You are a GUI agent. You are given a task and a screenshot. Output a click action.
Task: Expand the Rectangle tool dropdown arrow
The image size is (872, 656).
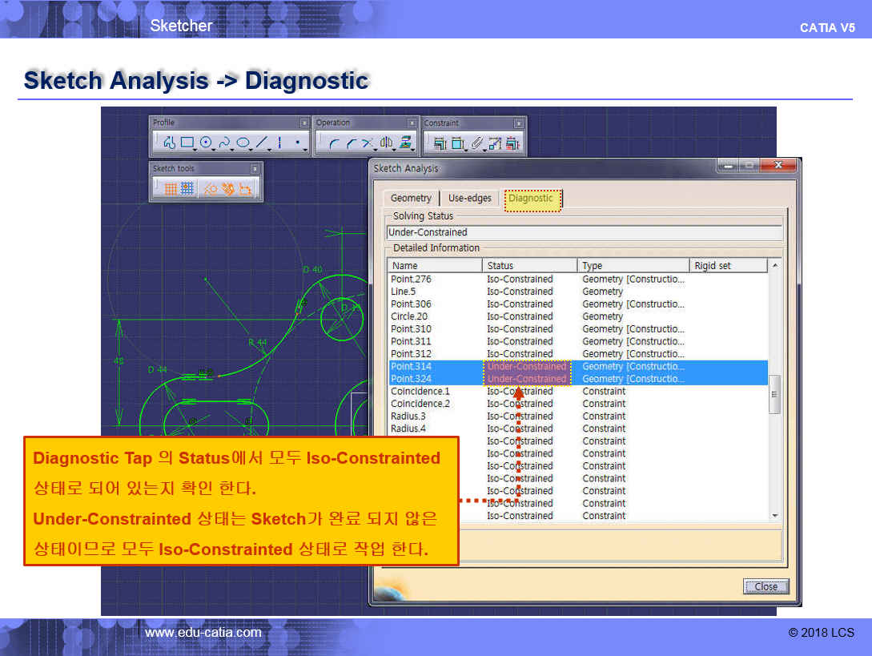[x=196, y=149]
